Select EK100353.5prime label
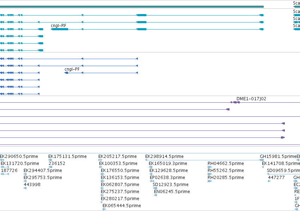This screenshot has width=300, height=211. [118, 164]
